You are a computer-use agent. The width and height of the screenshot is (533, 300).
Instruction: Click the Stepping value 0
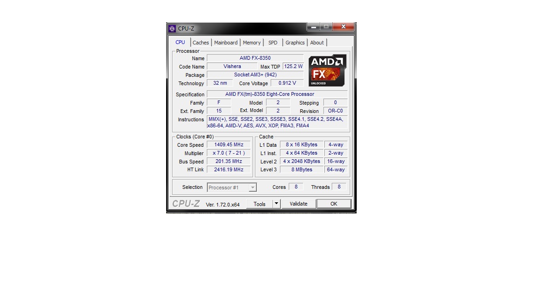coord(335,102)
